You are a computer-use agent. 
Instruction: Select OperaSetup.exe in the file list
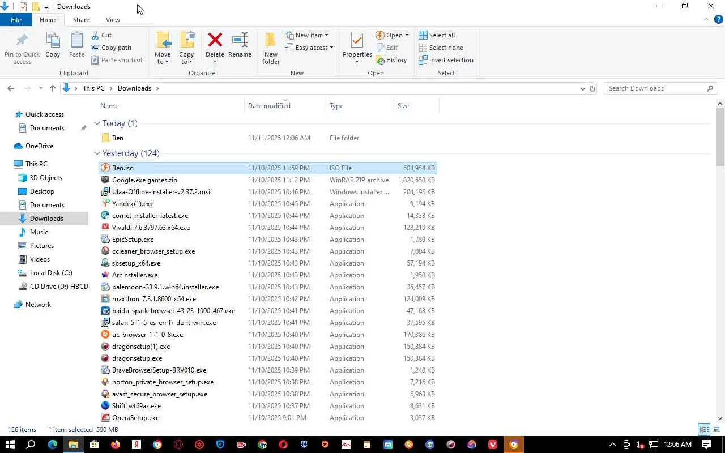(135, 418)
